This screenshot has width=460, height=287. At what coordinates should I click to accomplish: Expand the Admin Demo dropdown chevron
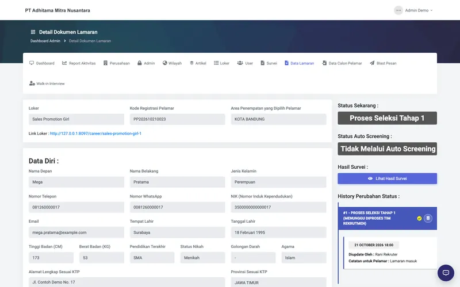432,10
